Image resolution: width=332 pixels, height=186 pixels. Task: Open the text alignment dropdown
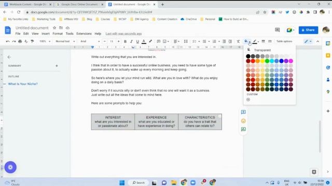coord(176,41)
